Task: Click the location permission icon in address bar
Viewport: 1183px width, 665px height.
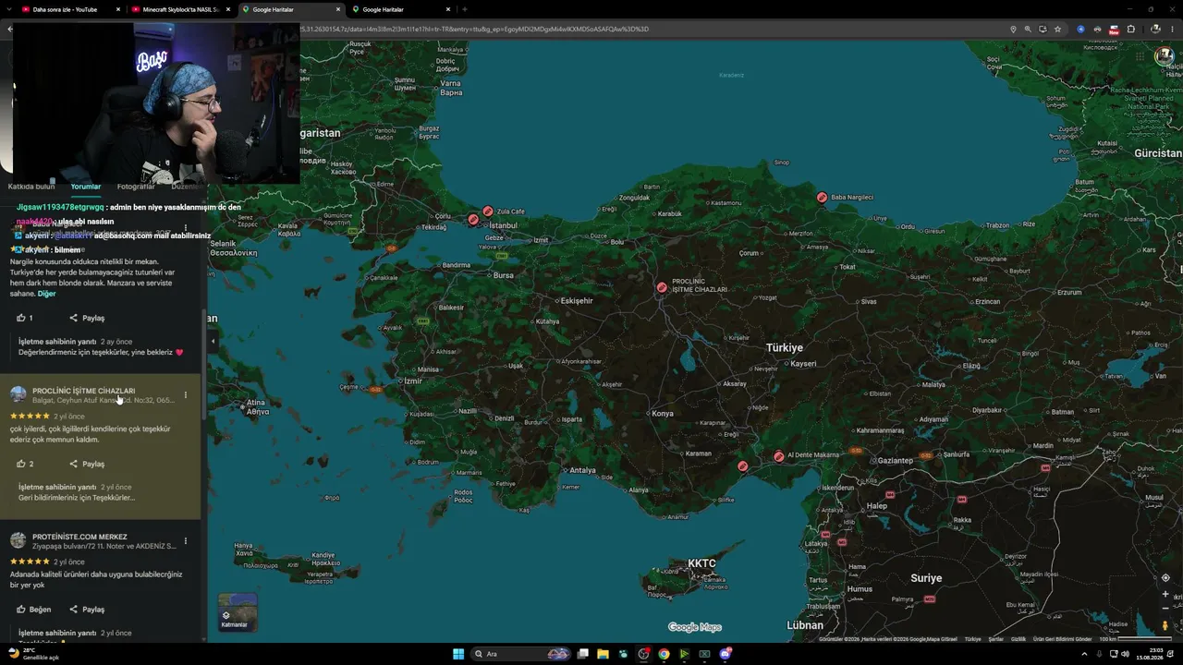Action: pos(1013,29)
